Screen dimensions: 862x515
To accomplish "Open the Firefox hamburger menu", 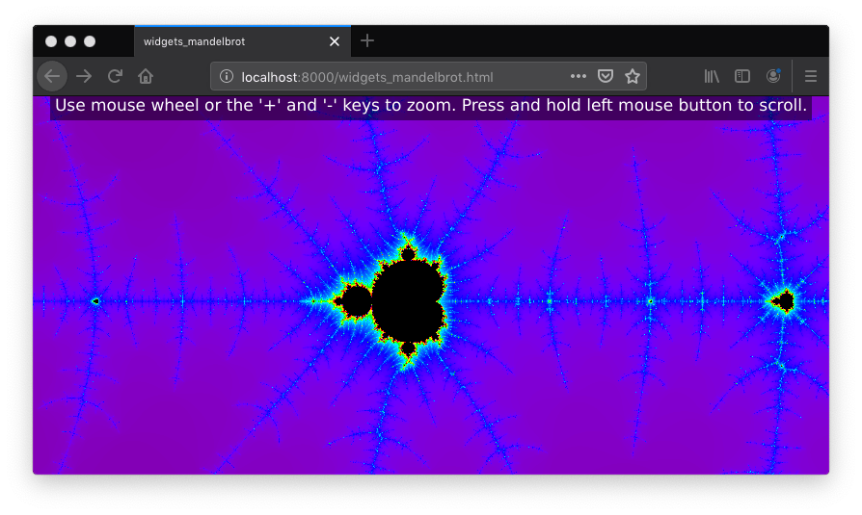I will click(x=811, y=76).
